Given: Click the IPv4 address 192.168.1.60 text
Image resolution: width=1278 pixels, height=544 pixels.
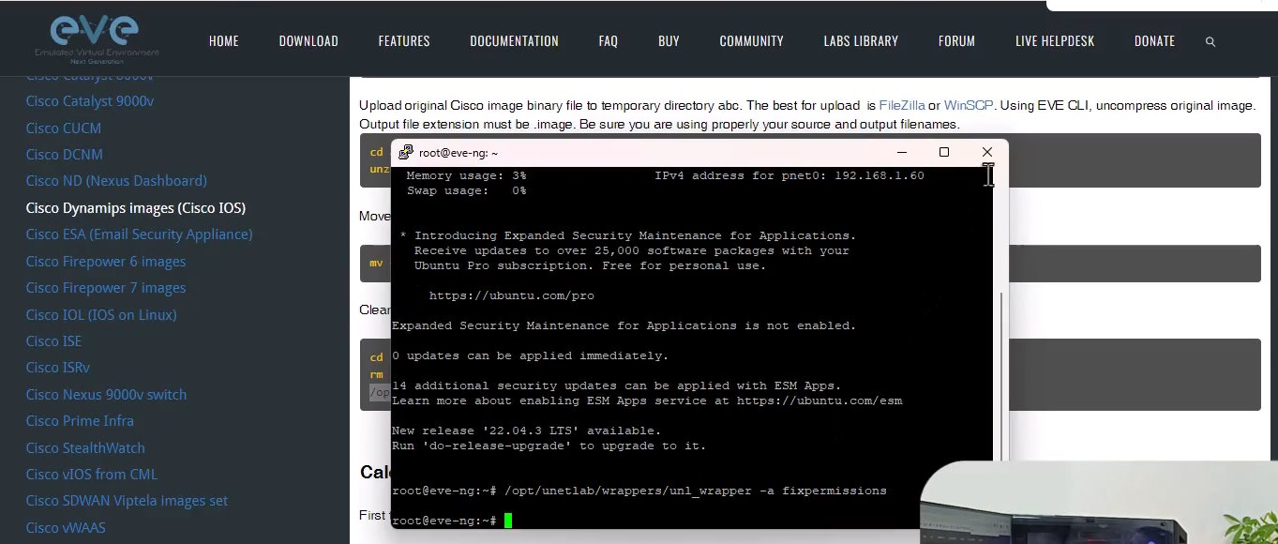Looking at the screenshot, I should tap(879, 175).
